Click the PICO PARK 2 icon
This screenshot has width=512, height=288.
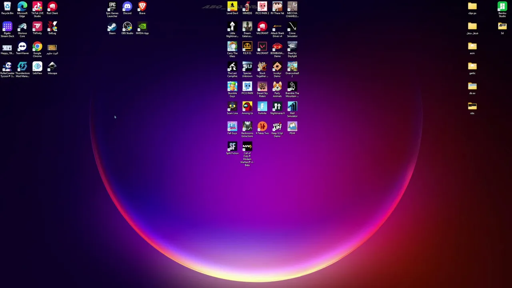tap(262, 8)
